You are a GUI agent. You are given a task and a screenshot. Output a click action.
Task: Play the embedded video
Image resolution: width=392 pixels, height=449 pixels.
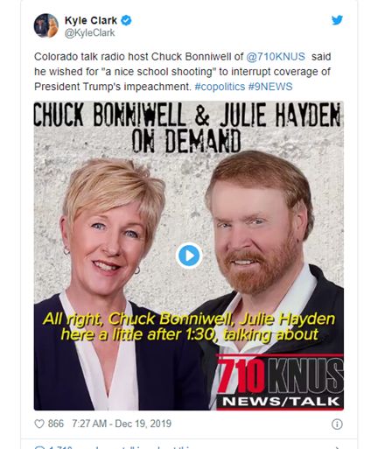point(189,256)
